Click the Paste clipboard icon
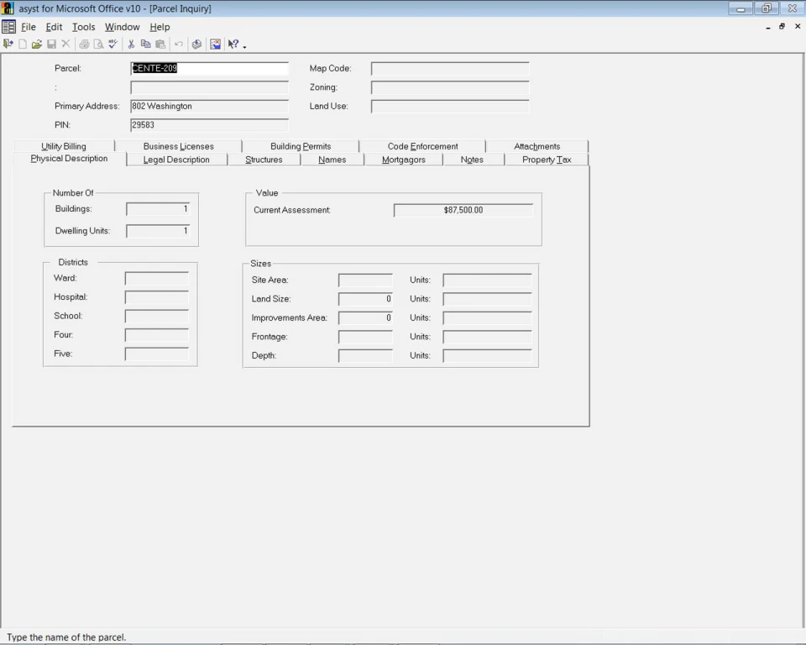 [160, 45]
